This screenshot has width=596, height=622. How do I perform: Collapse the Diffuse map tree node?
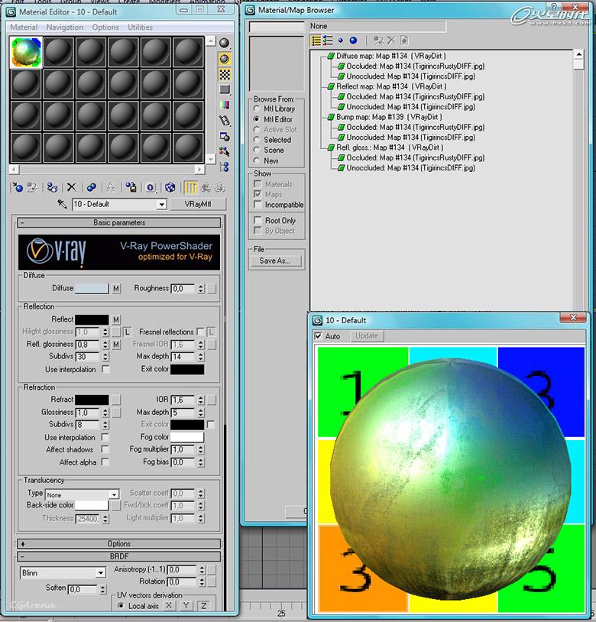tap(331, 56)
